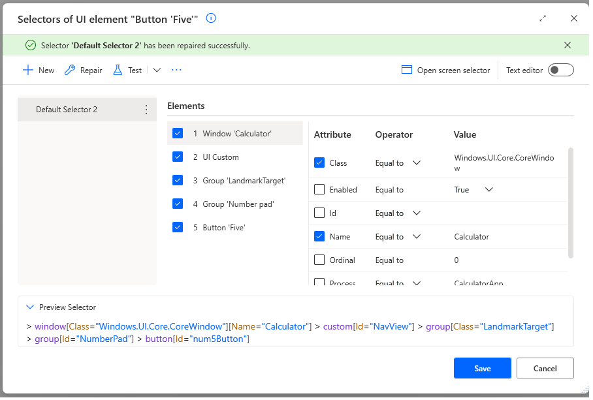Click button[Id="num5Button"] in preview
This screenshot has width=593, height=400.
pos(197,339)
